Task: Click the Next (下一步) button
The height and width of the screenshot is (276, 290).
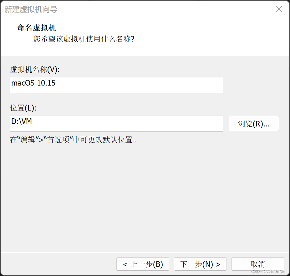Action: (200, 264)
